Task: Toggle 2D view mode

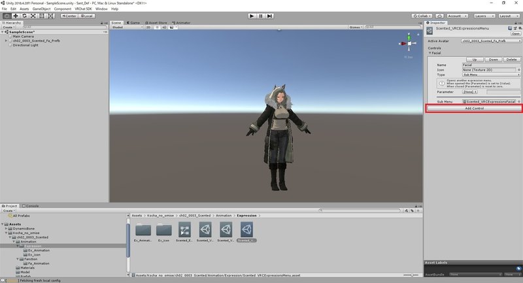Action: click(x=148, y=27)
